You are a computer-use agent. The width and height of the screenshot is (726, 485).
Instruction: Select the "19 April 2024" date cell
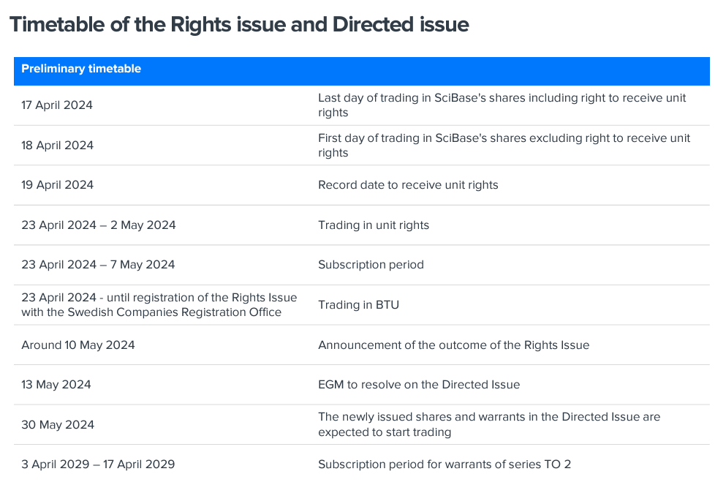click(57, 185)
